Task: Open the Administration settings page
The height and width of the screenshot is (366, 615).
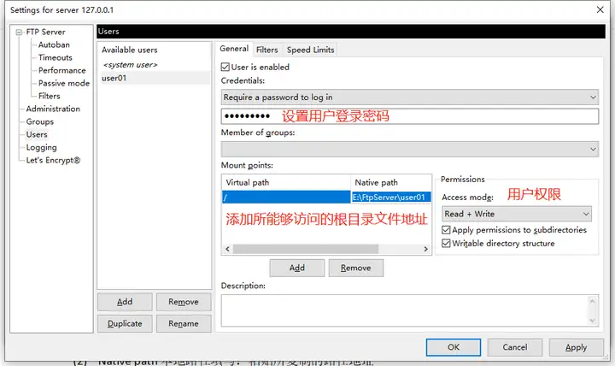Action: tap(53, 109)
